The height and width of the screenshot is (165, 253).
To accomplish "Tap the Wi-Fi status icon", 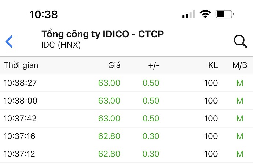I will [x=206, y=15].
